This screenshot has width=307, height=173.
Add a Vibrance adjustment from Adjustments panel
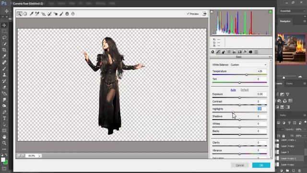tap(287, 94)
